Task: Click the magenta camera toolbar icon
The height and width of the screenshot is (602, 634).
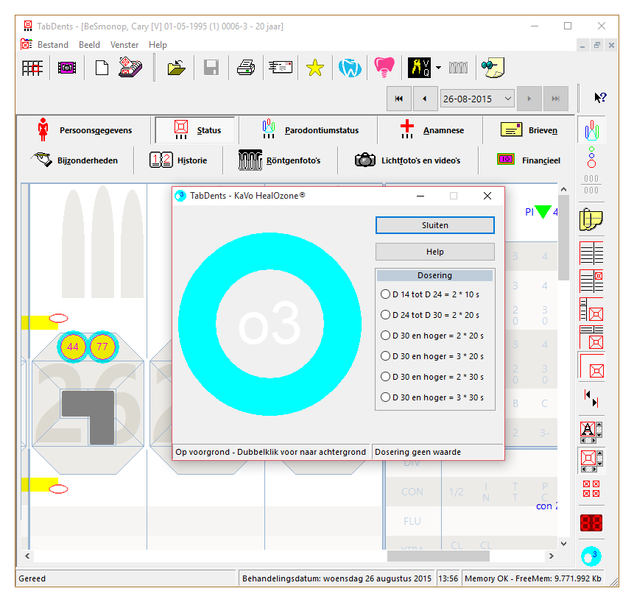Action: click(x=67, y=68)
